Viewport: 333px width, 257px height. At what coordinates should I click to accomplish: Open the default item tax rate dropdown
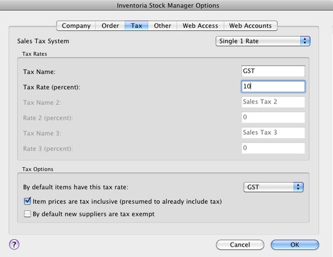(x=274, y=187)
